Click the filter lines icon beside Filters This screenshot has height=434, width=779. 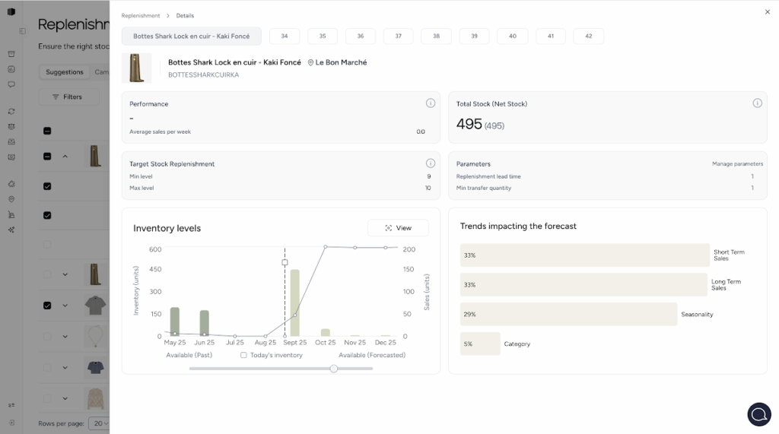tap(56, 97)
